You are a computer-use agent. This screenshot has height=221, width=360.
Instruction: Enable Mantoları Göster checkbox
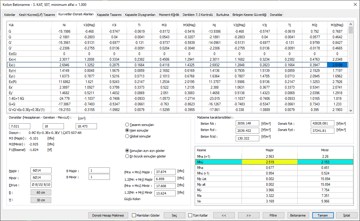coord(134,215)
